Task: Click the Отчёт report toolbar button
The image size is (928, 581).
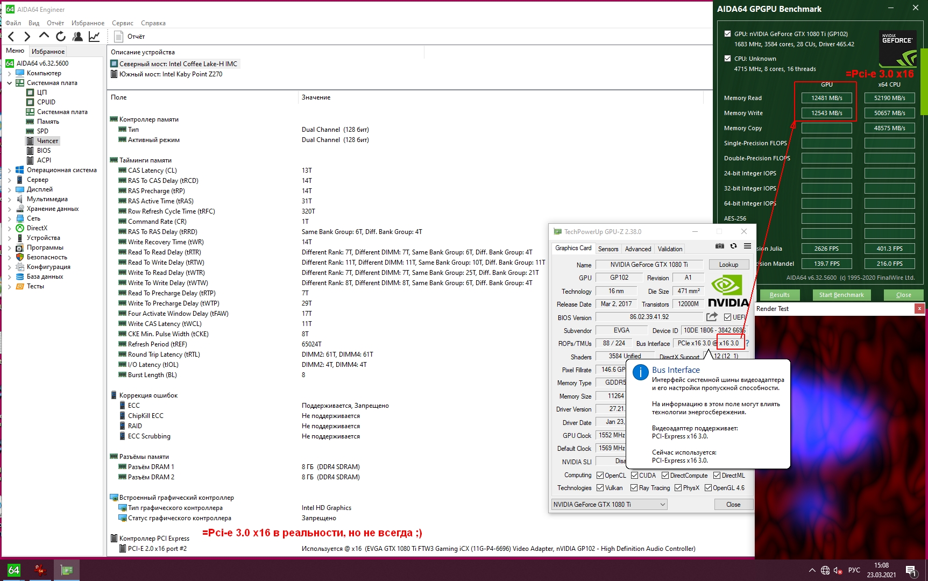Action: 130,37
